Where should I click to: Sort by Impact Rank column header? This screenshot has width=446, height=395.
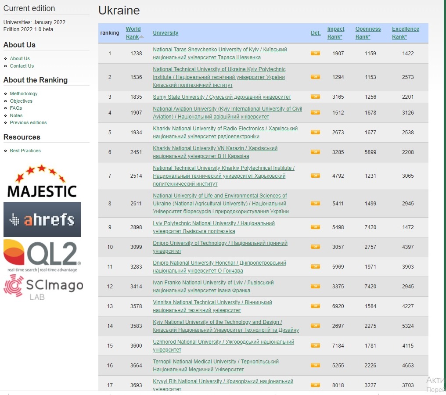(335, 33)
